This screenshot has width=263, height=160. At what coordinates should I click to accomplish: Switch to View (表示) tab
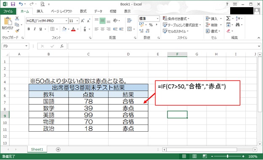pos(128,11)
